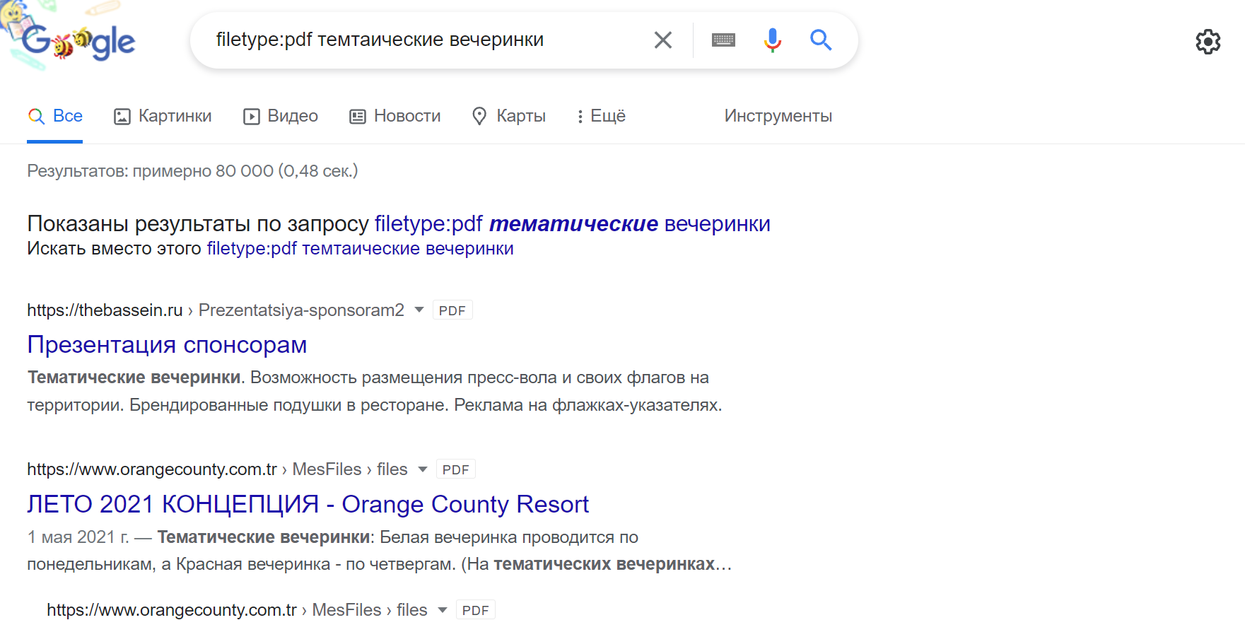The width and height of the screenshot is (1245, 620).
Task: Expand options arrow for bottom orangecounty result
Action: (443, 609)
